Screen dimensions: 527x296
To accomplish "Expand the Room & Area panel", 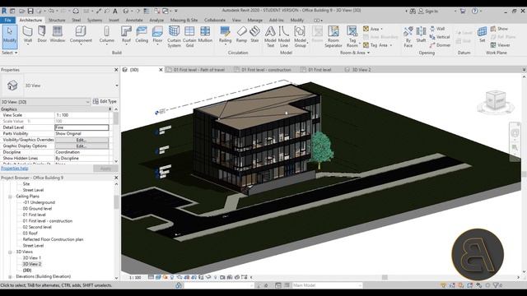I will click(x=355, y=53).
